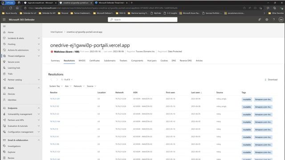Download the resolutions list
This screenshot has height=160, width=285.
click(x=271, y=80)
